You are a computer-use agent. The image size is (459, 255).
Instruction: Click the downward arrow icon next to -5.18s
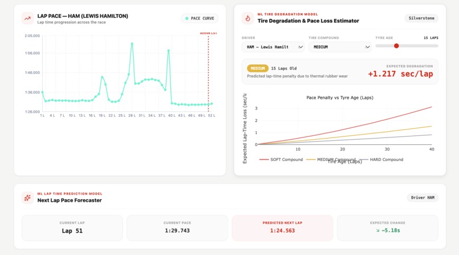point(378,230)
